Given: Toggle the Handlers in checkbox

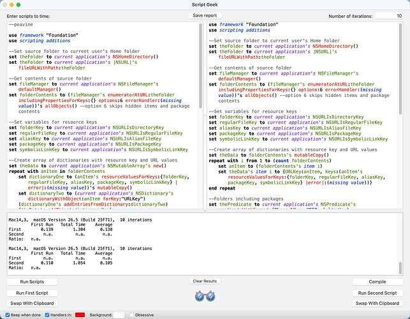Looking at the screenshot, I should coord(47,315).
